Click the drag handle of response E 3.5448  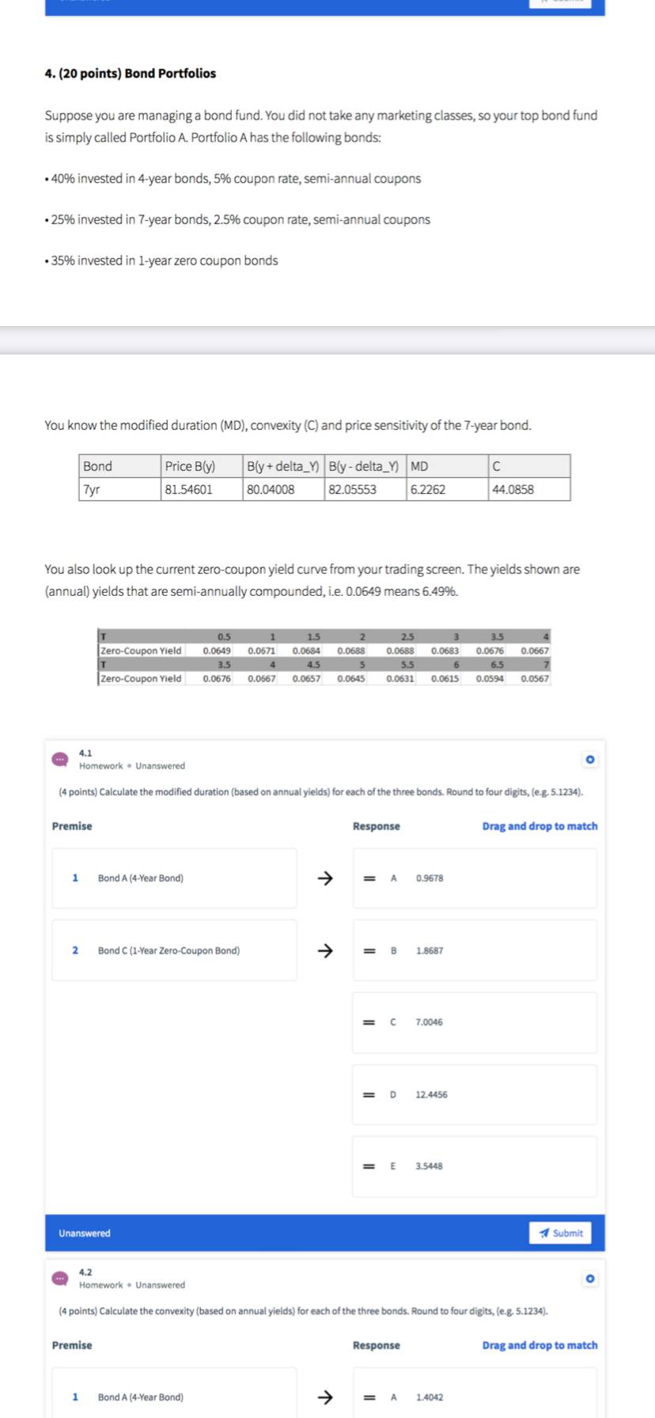click(x=369, y=1166)
